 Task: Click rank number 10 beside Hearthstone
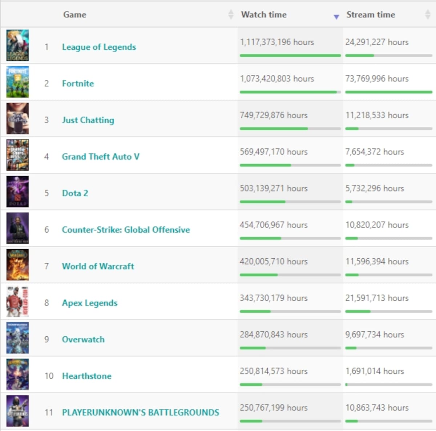click(49, 376)
